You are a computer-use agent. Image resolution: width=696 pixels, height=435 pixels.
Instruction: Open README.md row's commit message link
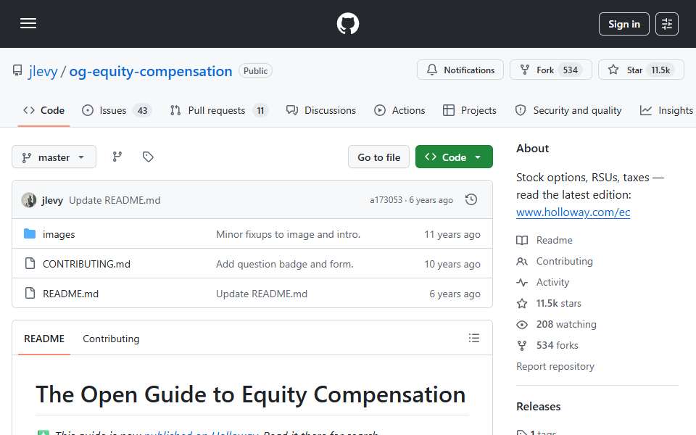point(262,294)
